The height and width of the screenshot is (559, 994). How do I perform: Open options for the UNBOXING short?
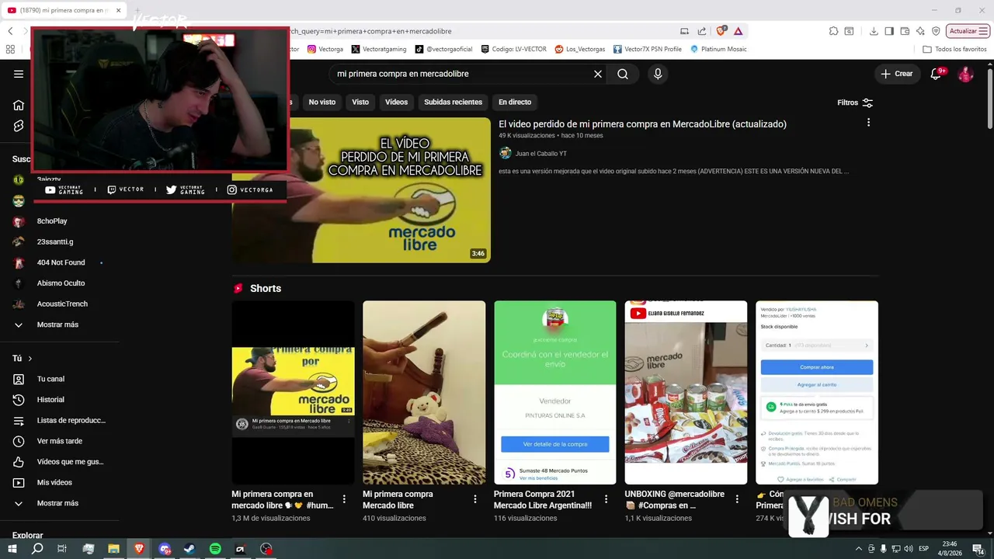click(738, 499)
